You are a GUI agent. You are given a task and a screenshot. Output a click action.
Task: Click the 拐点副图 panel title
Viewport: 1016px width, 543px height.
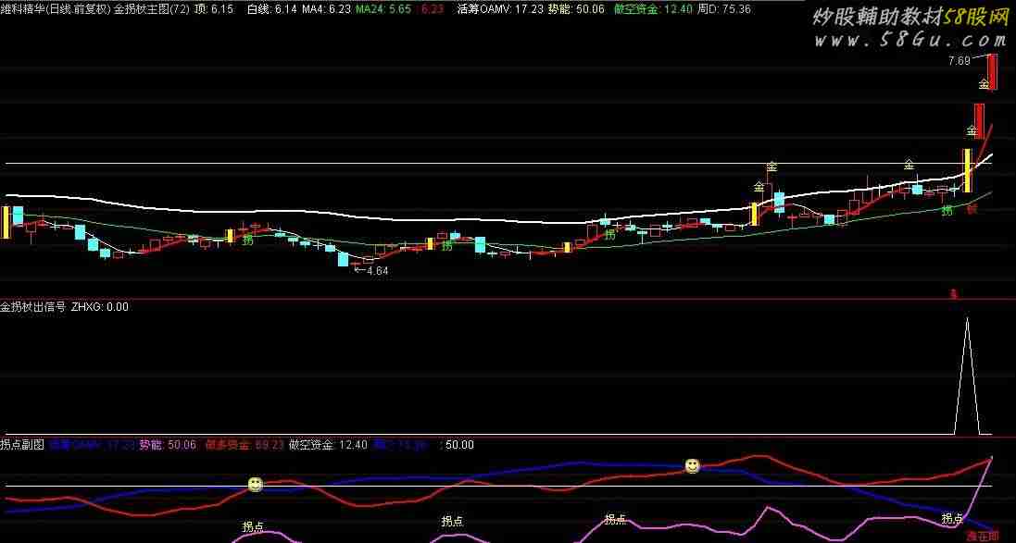(22, 445)
